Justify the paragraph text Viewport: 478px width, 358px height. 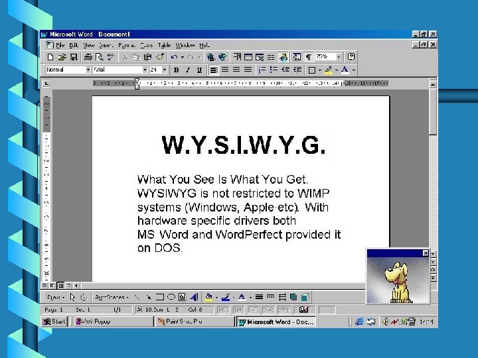[x=248, y=70]
